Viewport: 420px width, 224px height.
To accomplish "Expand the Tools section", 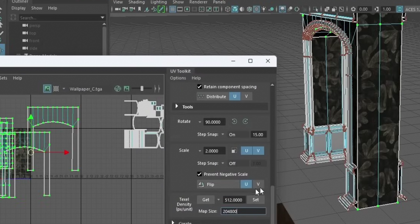I will pos(177,107).
